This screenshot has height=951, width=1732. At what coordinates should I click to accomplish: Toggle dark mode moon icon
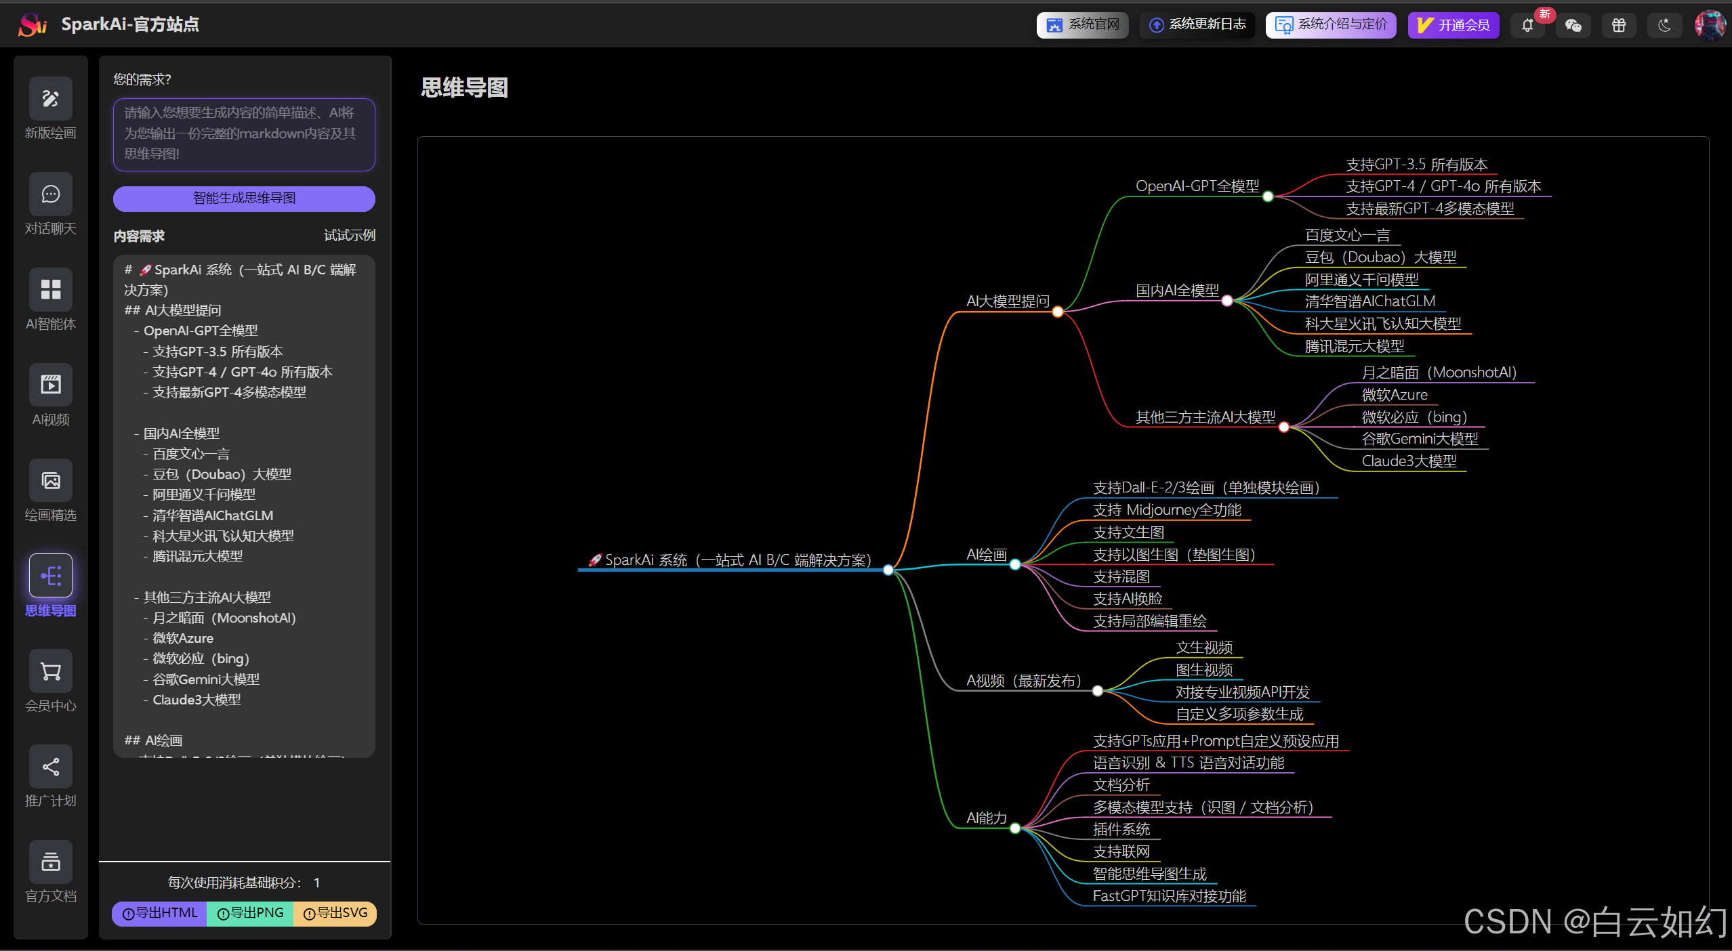click(1665, 26)
